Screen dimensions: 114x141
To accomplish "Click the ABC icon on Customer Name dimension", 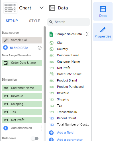I will (x=6, y=88).
